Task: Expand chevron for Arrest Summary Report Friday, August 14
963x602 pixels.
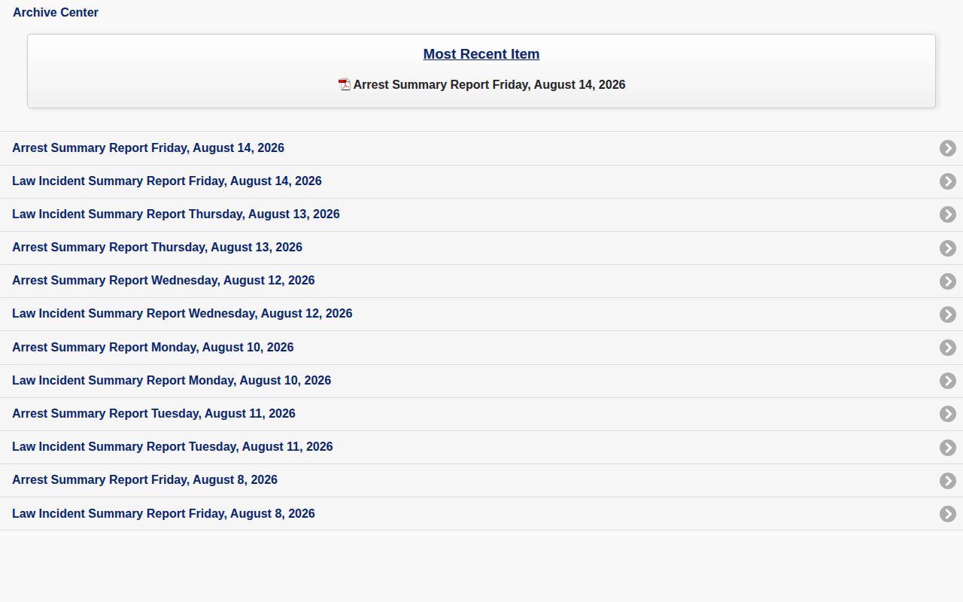Action: point(948,148)
